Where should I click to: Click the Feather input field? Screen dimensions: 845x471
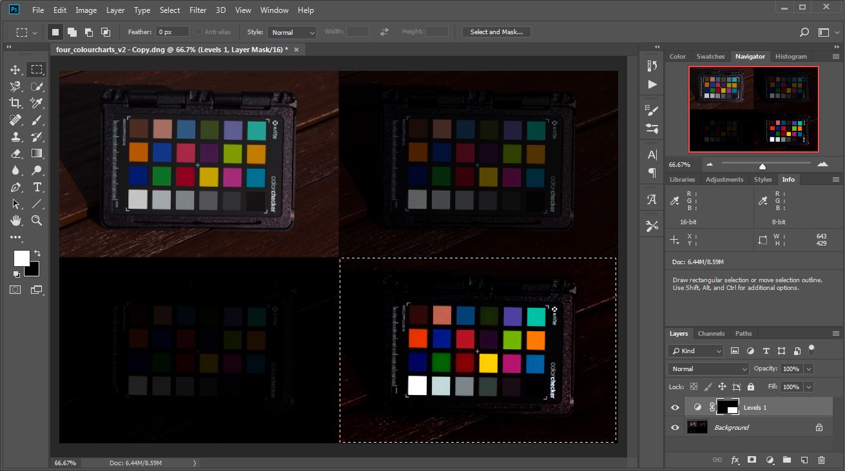[172, 32]
